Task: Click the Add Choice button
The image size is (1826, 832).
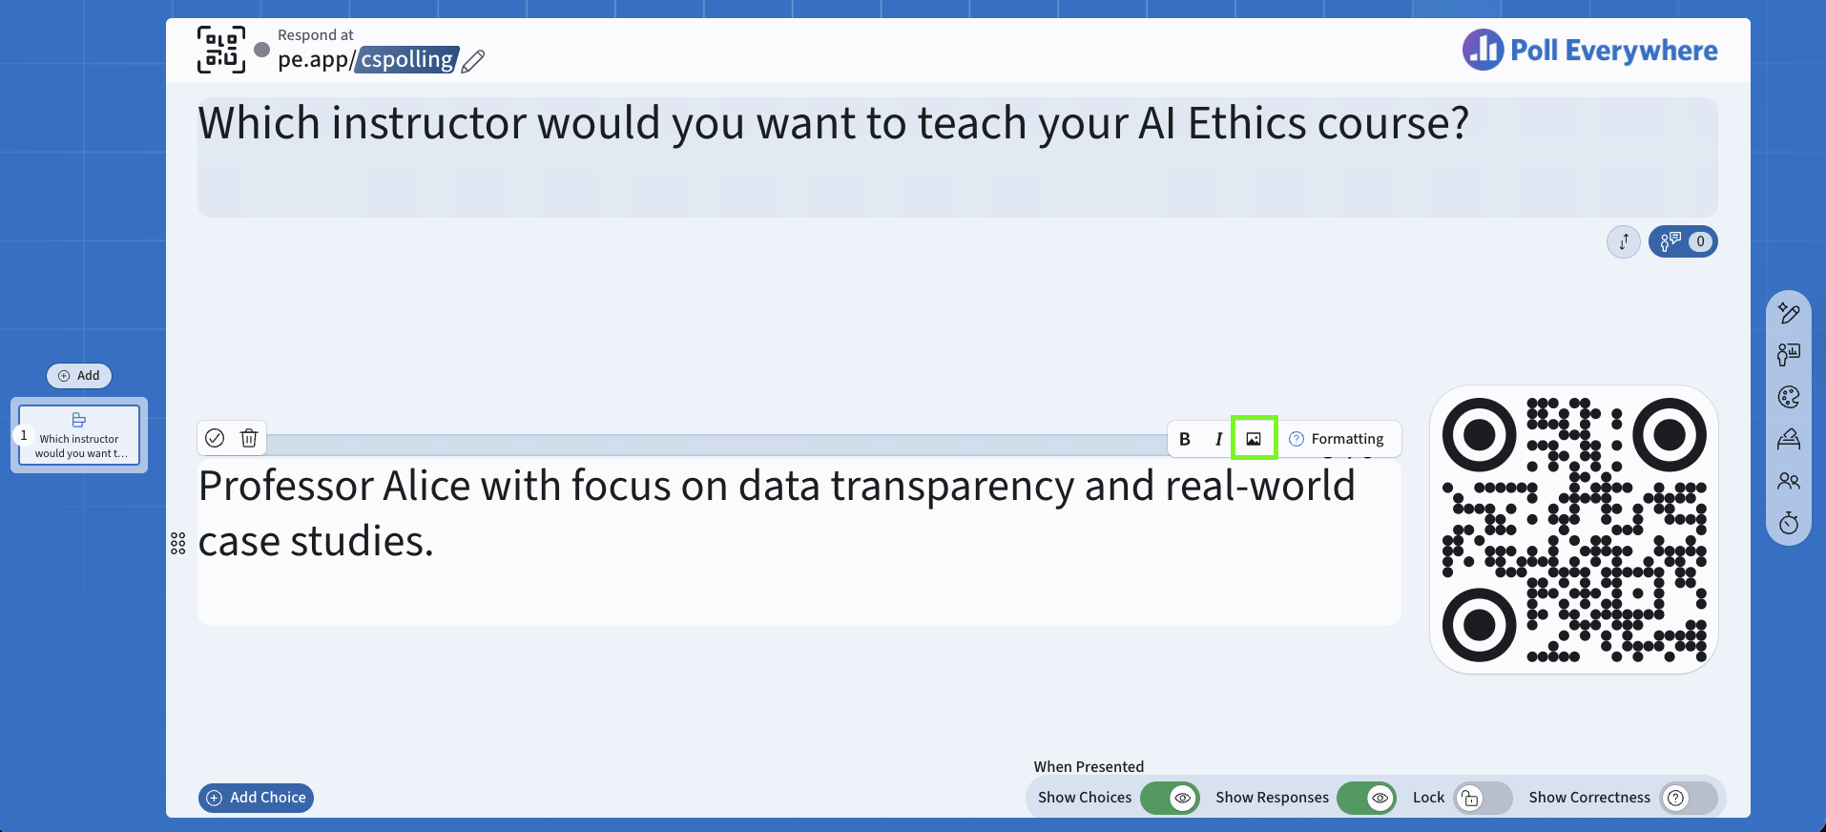Action: (x=256, y=798)
